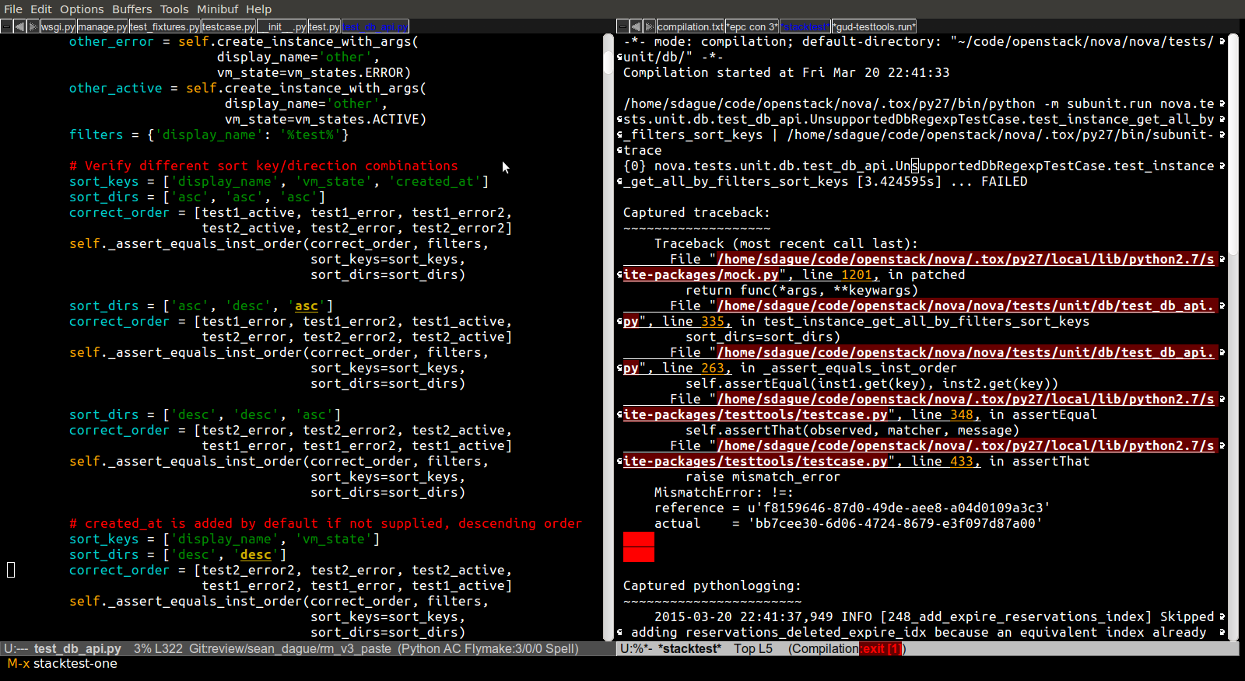Click the Python major mode indicator
1245x681 pixels.
(421, 649)
